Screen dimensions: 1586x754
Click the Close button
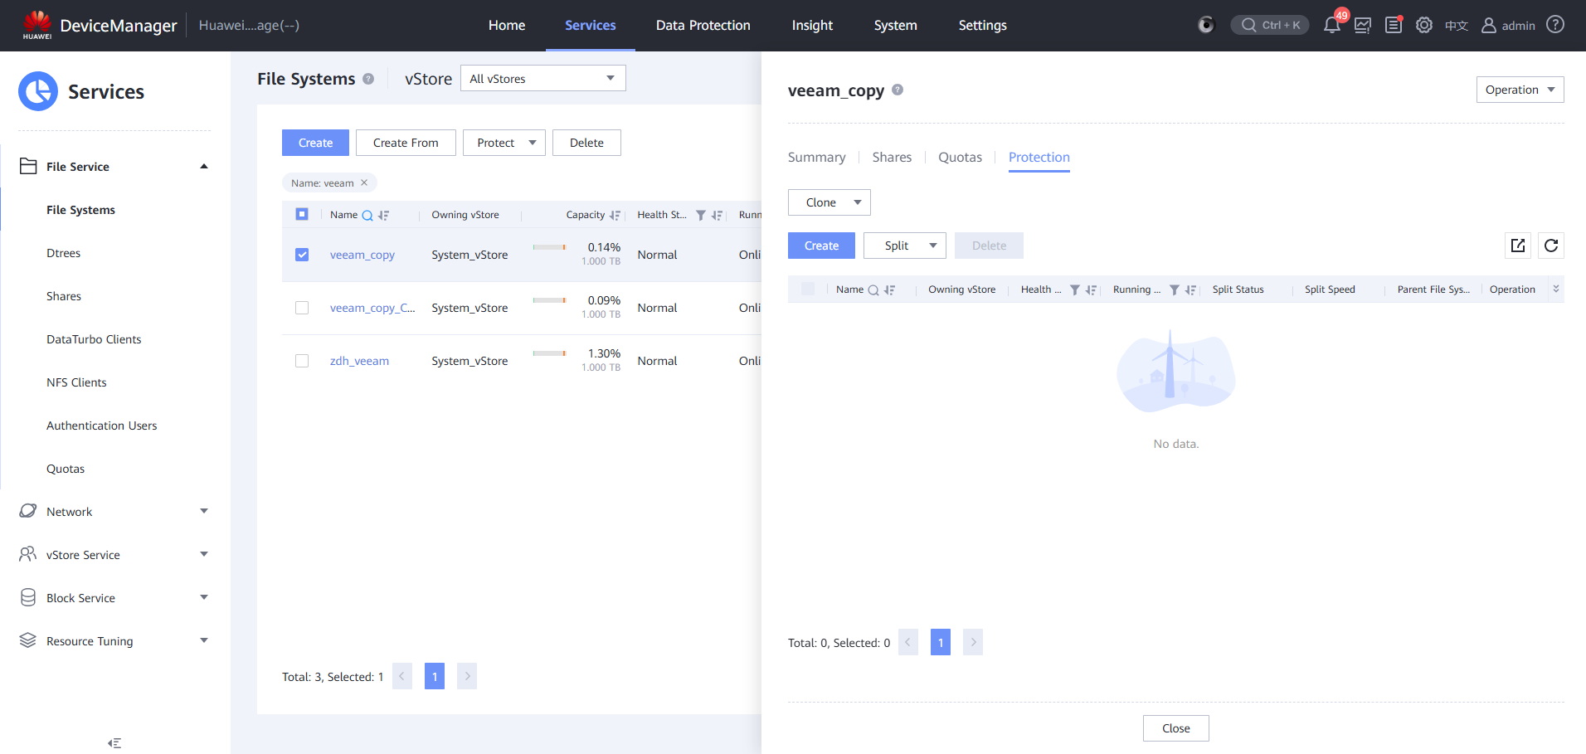1175,728
